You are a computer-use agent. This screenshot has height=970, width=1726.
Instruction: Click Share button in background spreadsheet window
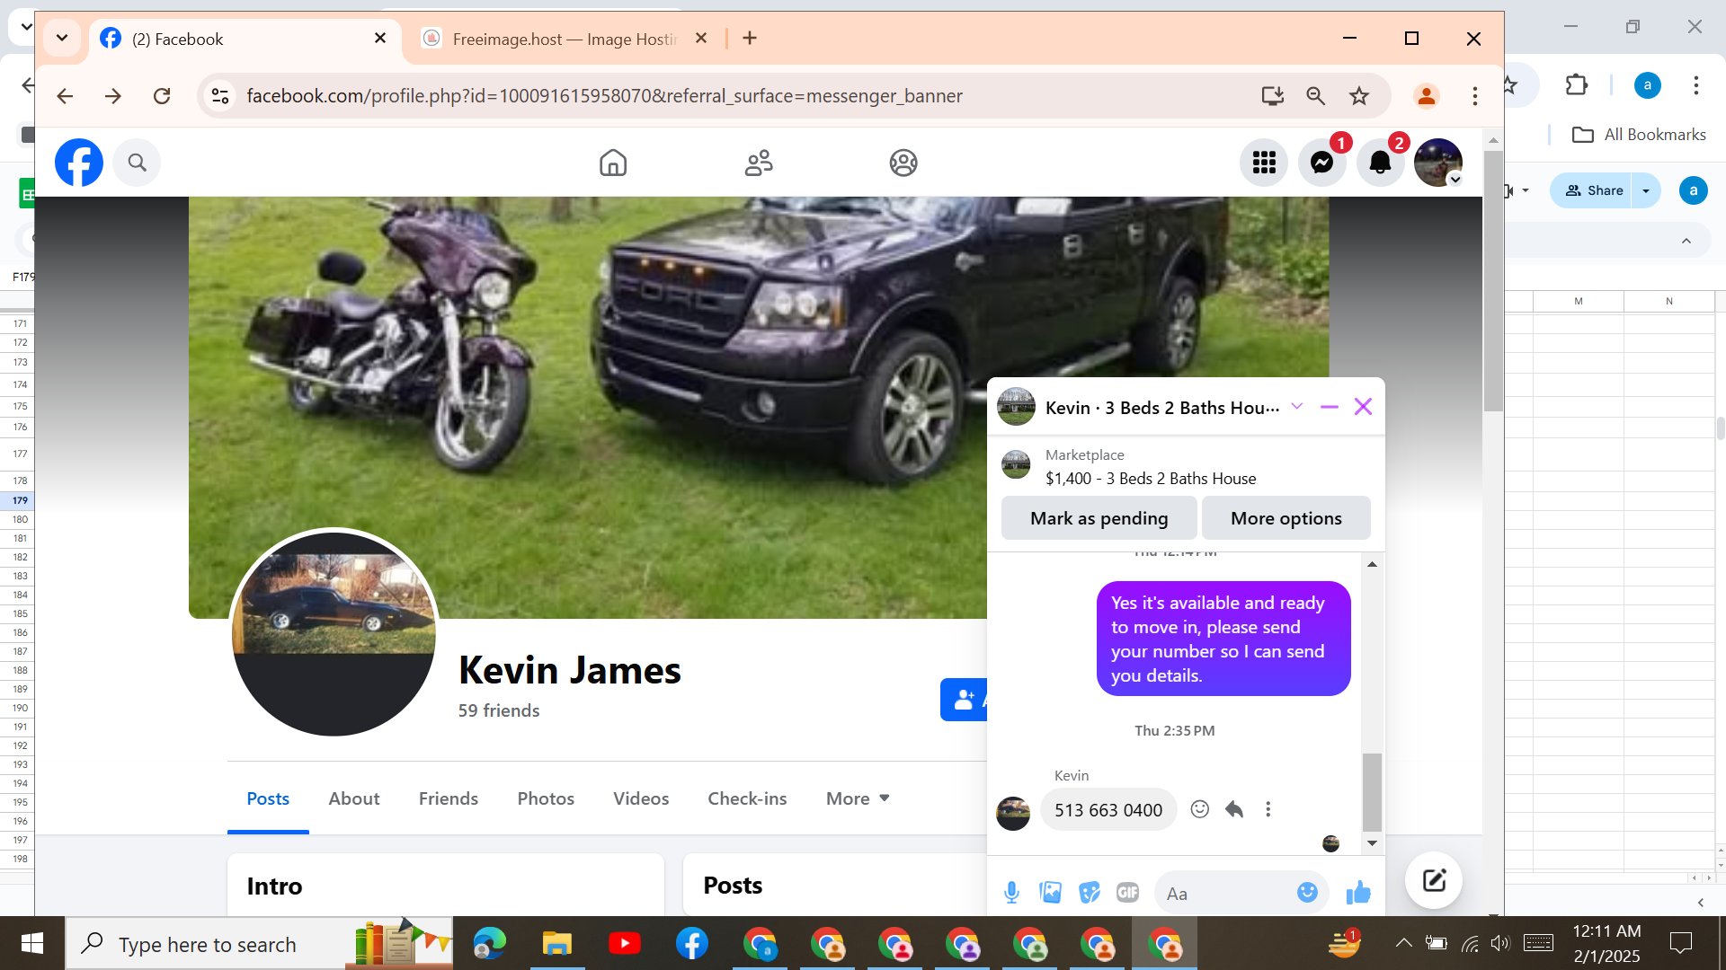[x=1592, y=190]
